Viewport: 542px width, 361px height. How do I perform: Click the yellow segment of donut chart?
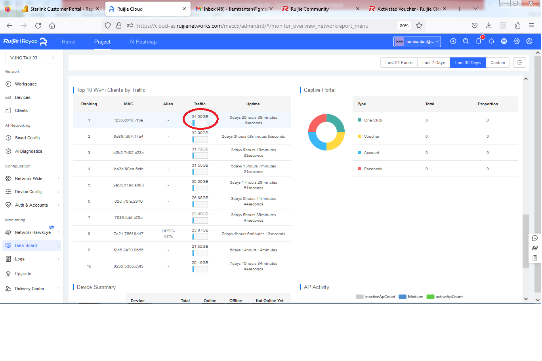point(336,141)
